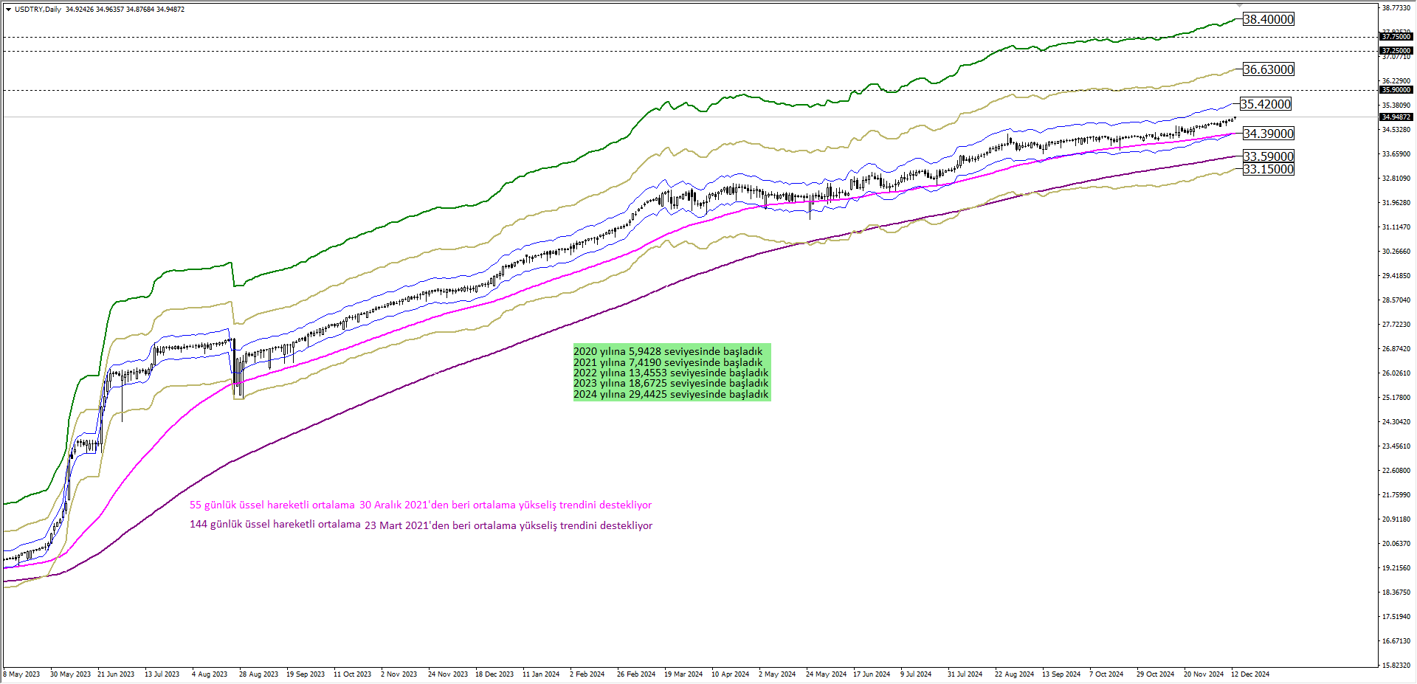Click the 22 Aug 2024 date label
The width and height of the screenshot is (1417, 684).
click(x=1014, y=674)
